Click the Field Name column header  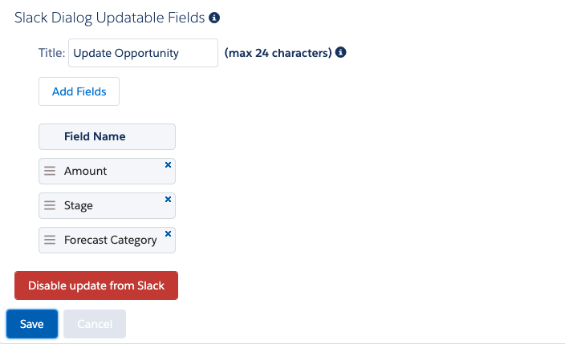95,136
